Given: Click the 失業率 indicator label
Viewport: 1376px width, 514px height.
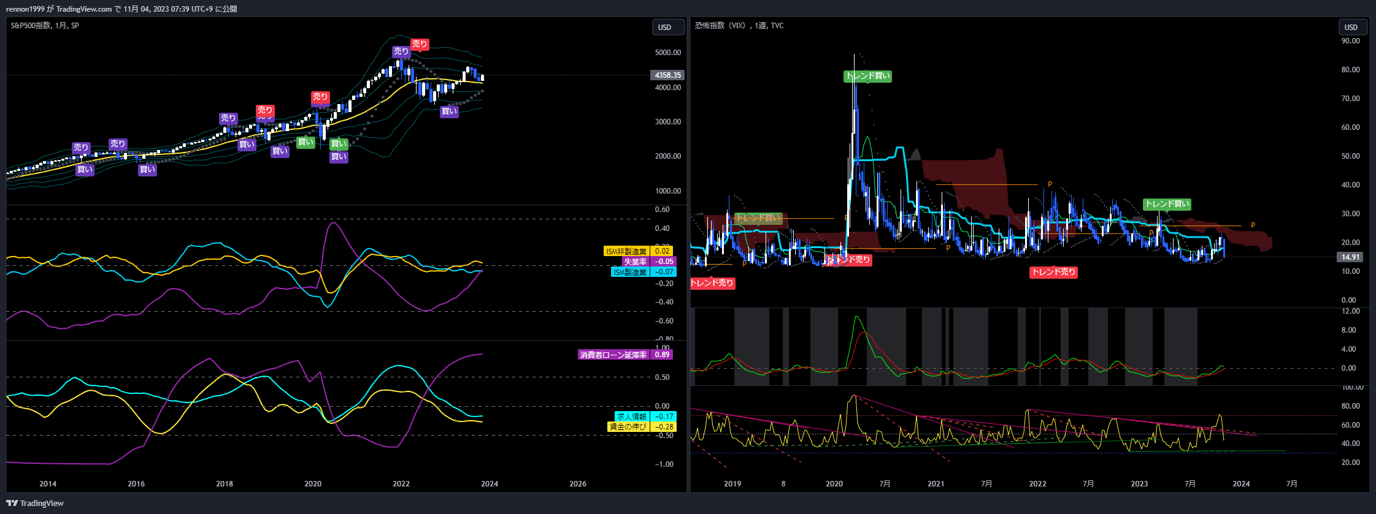Looking at the screenshot, I should (x=636, y=262).
